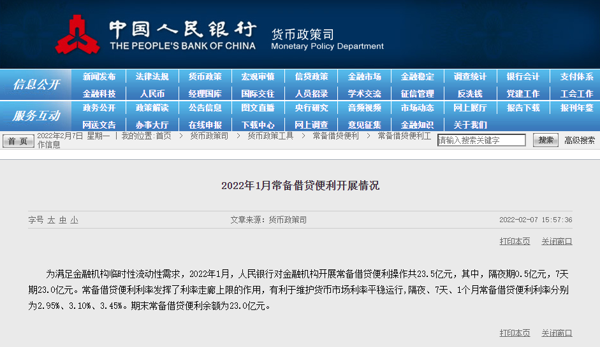
Task: Select the 政务公开 service item
Action: click(x=99, y=108)
